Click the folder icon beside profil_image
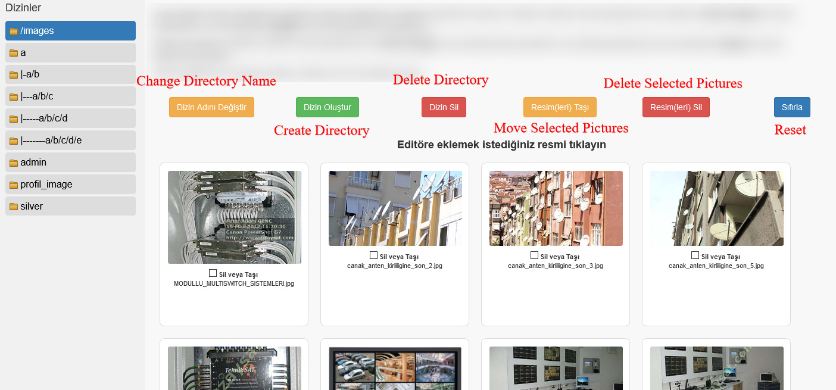This screenshot has height=390, width=836. tap(13, 185)
